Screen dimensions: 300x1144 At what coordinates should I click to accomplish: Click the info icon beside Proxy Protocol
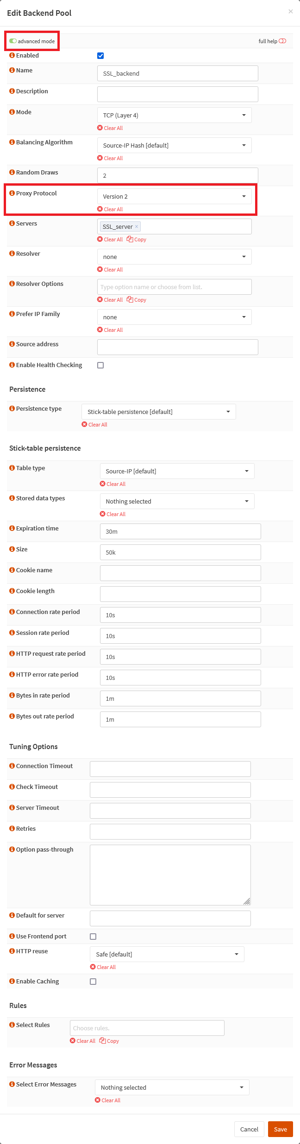coord(12,193)
